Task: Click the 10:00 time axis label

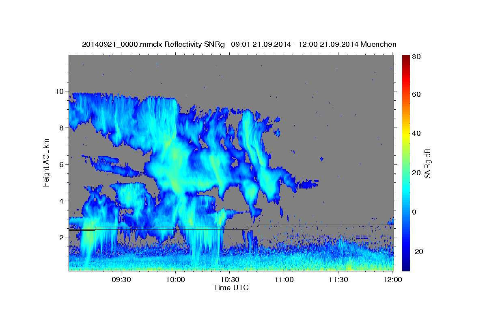Action: 176,280
